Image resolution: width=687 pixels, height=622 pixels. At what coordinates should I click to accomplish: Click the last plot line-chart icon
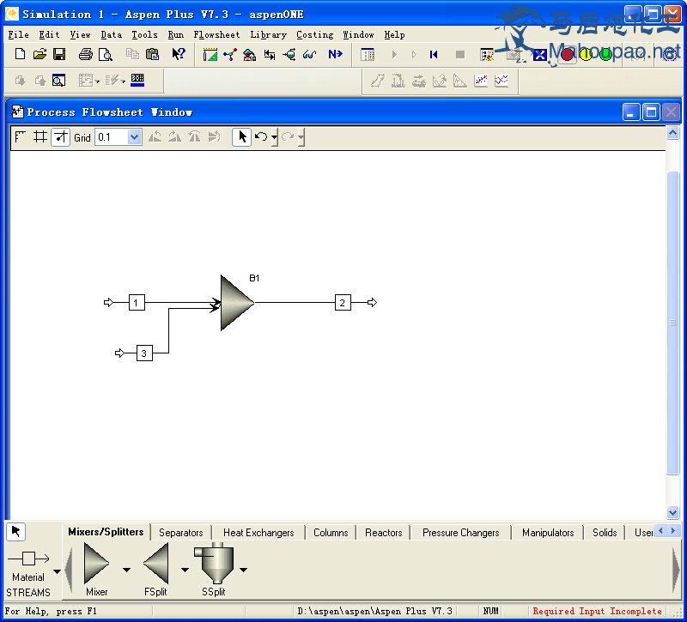click(502, 81)
